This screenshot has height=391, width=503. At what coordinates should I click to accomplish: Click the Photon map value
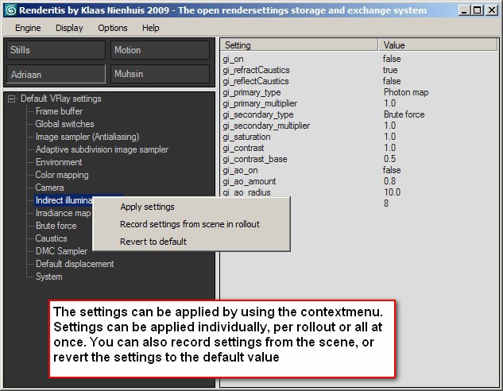pos(406,92)
